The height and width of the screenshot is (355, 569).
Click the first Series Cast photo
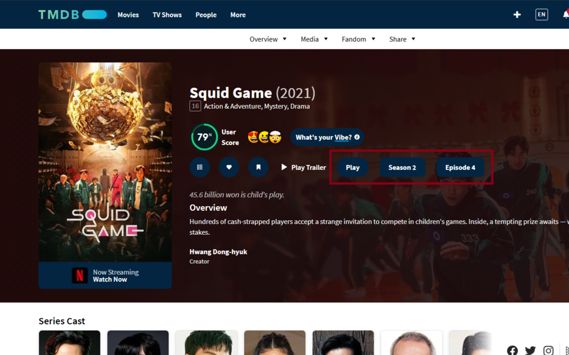(x=69, y=343)
